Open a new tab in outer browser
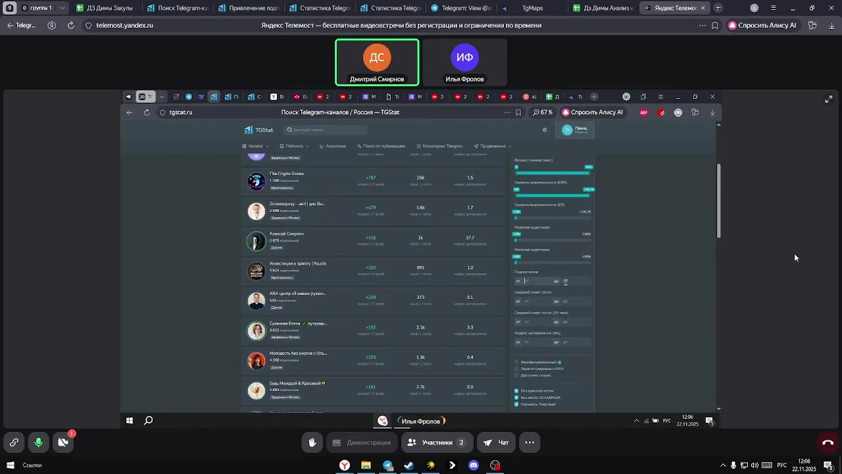Image resolution: width=842 pixels, height=474 pixels. click(x=718, y=8)
